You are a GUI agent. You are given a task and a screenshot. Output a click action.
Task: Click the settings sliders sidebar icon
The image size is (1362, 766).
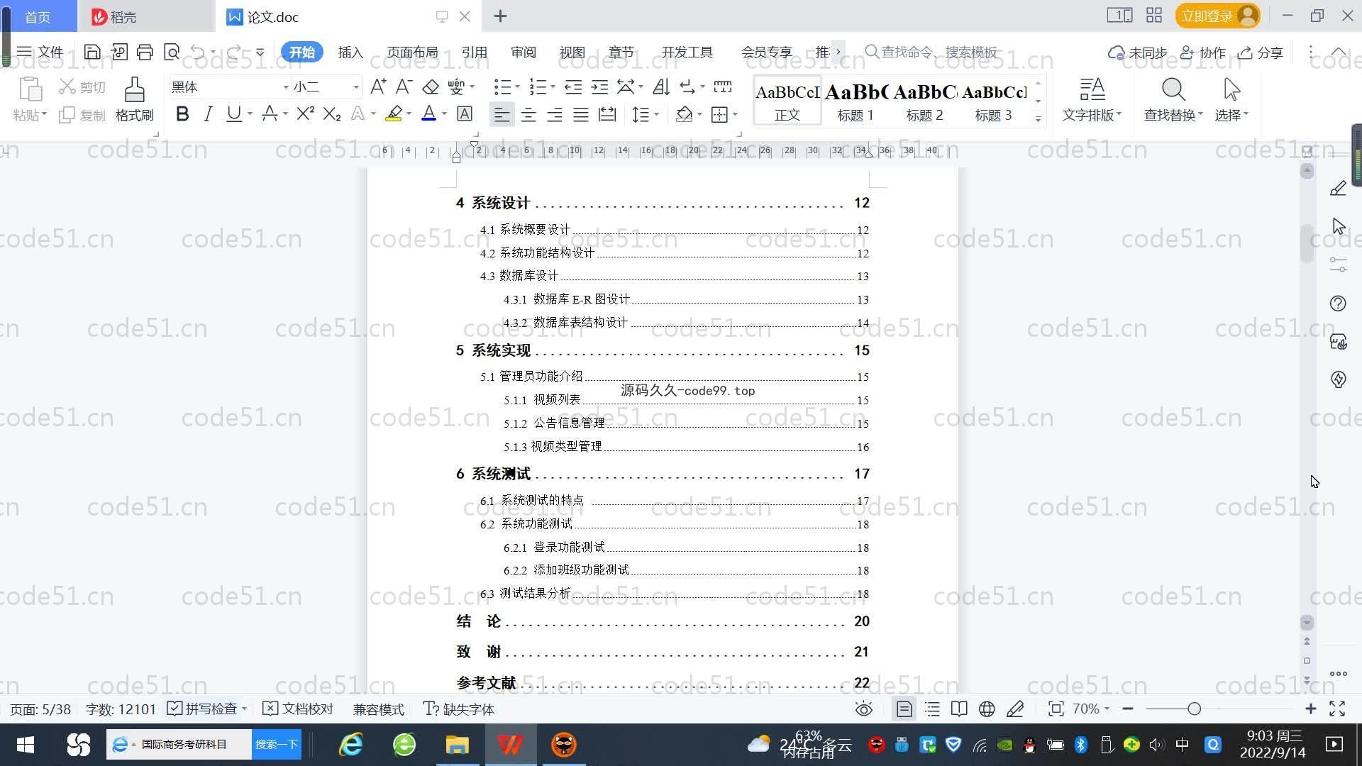(x=1338, y=265)
